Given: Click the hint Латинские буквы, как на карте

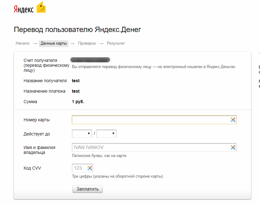Looking at the screenshot, I should tap(100, 156).
